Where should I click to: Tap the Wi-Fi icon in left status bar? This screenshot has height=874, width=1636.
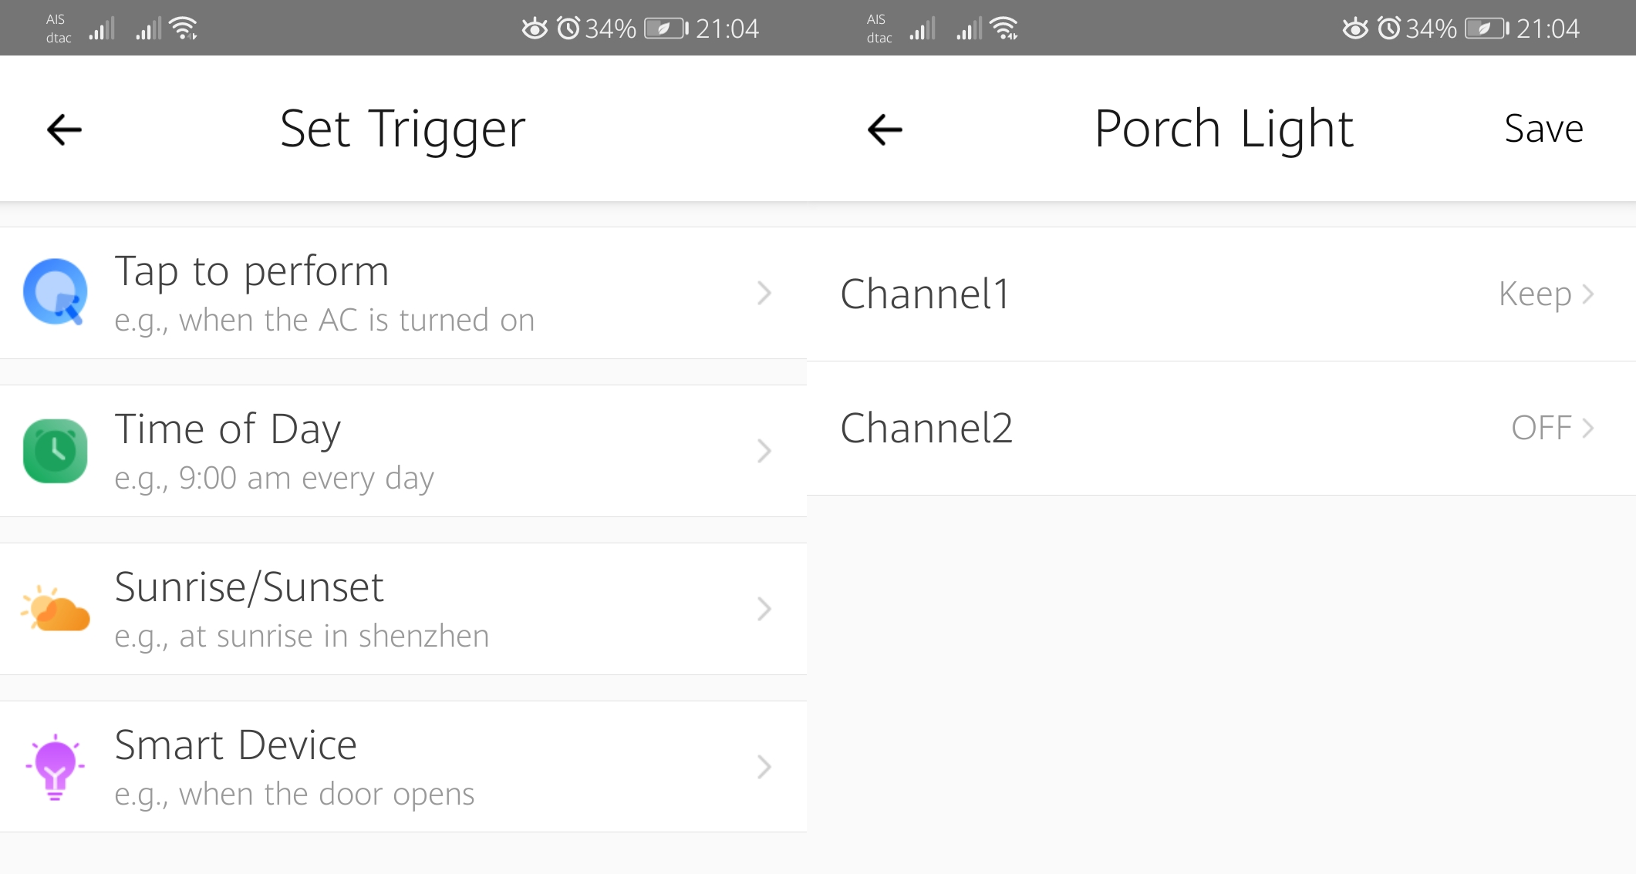pos(184,29)
